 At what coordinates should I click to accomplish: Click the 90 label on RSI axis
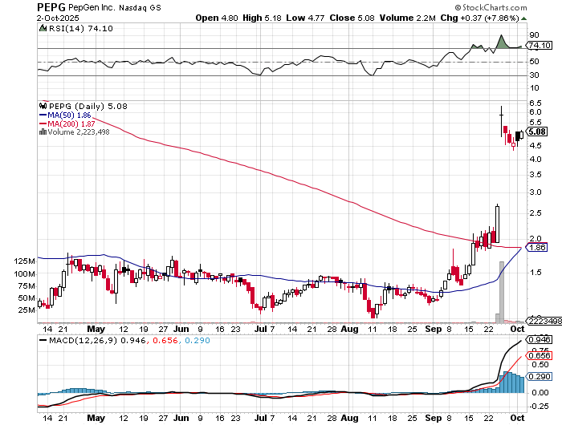click(x=534, y=34)
